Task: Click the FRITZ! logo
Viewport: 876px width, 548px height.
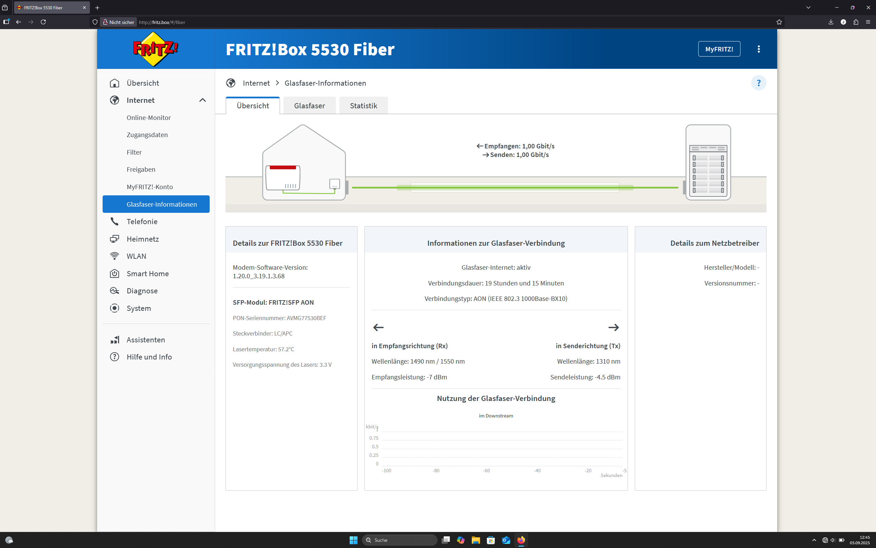Action: tap(156, 49)
